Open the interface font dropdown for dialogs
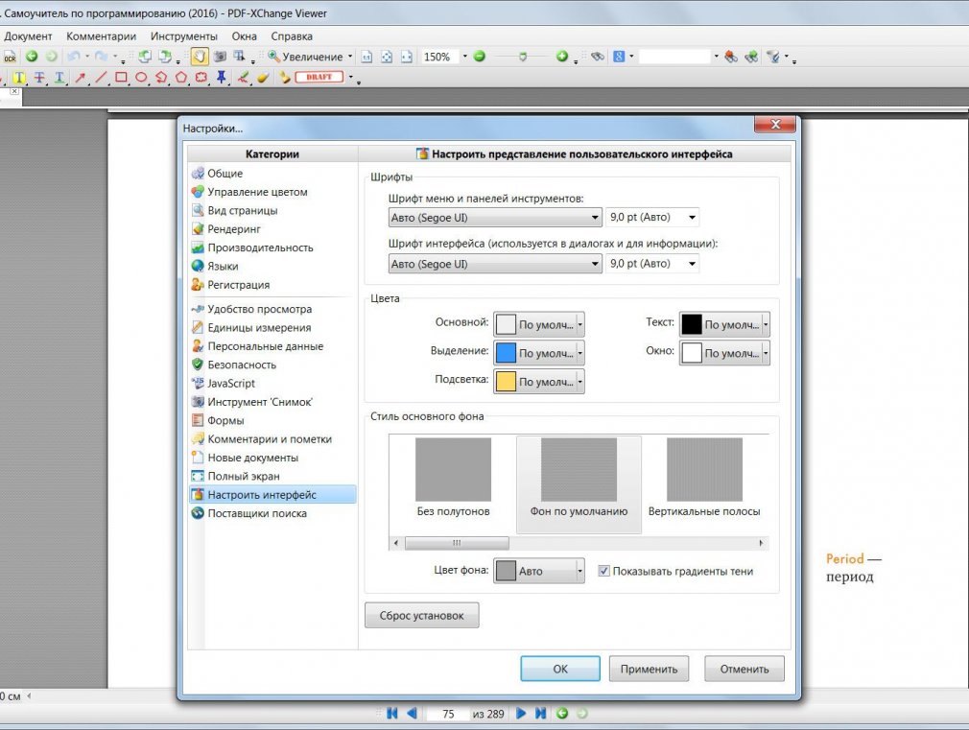This screenshot has height=730, width=969. pos(495,264)
